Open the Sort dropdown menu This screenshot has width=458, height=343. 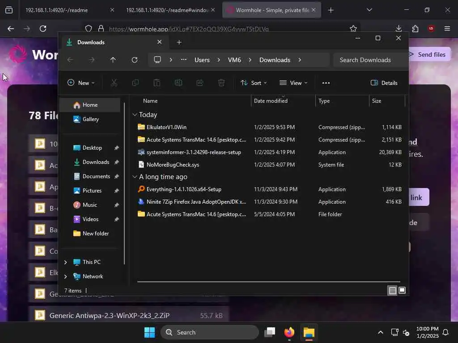[254, 83]
